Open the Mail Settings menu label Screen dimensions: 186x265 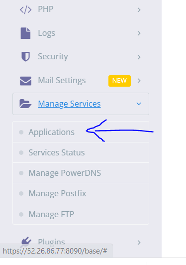click(62, 81)
